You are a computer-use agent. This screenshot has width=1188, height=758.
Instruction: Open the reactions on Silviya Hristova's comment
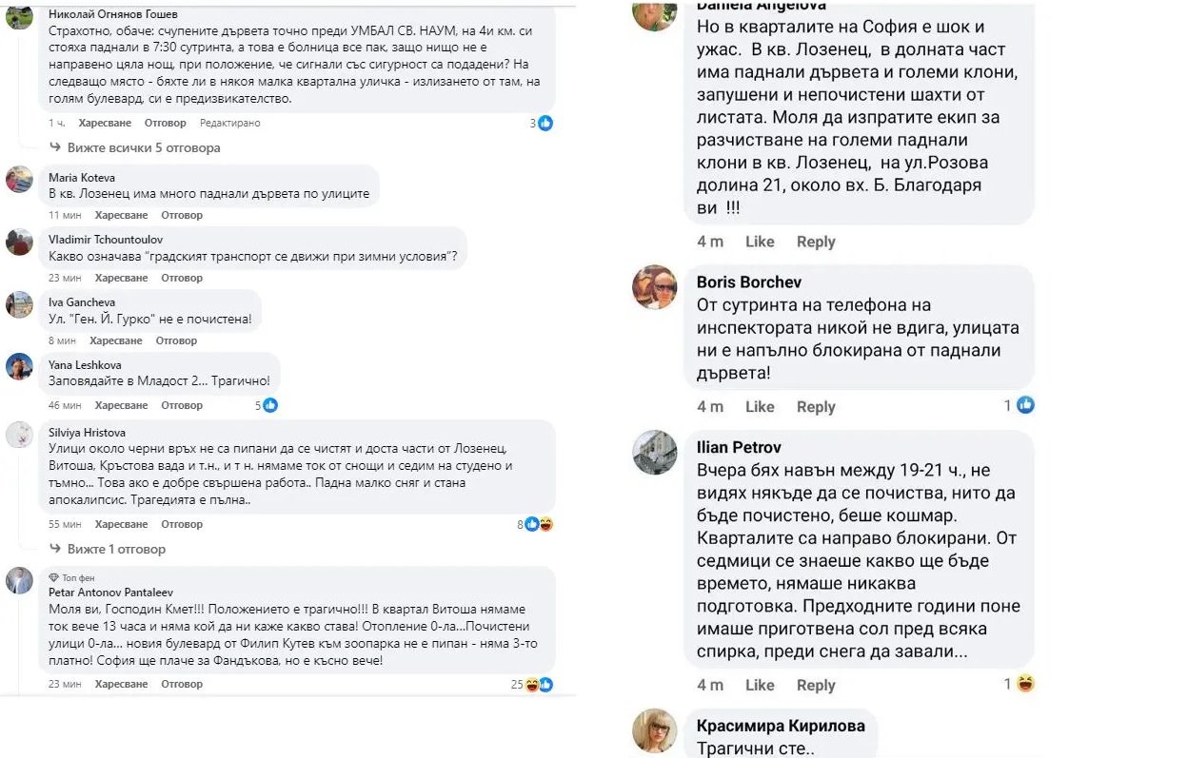pos(540,524)
